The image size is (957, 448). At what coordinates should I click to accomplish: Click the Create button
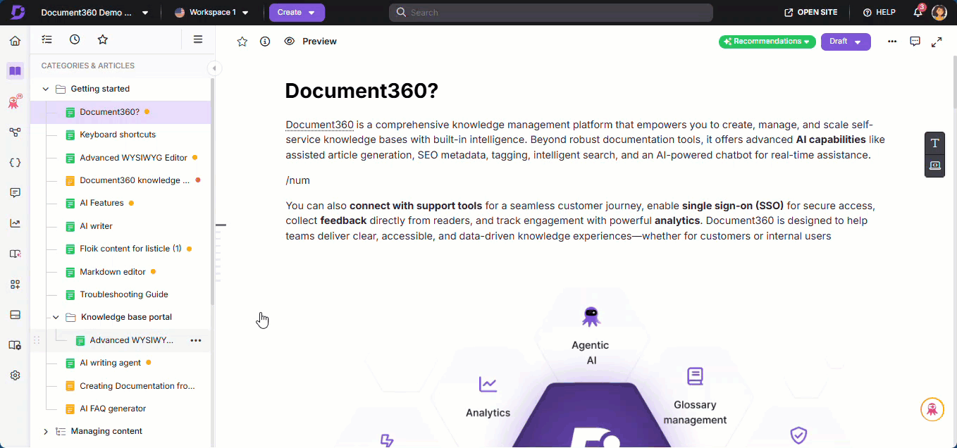pyautogui.click(x=296, y=13)
